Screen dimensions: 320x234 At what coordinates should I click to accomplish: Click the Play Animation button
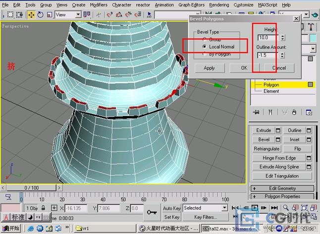coord(255,208)
